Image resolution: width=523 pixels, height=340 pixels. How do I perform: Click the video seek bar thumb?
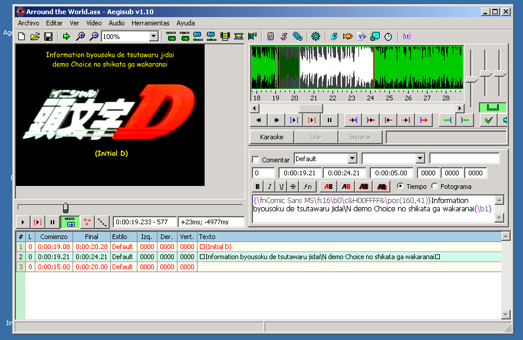(65, 208)
